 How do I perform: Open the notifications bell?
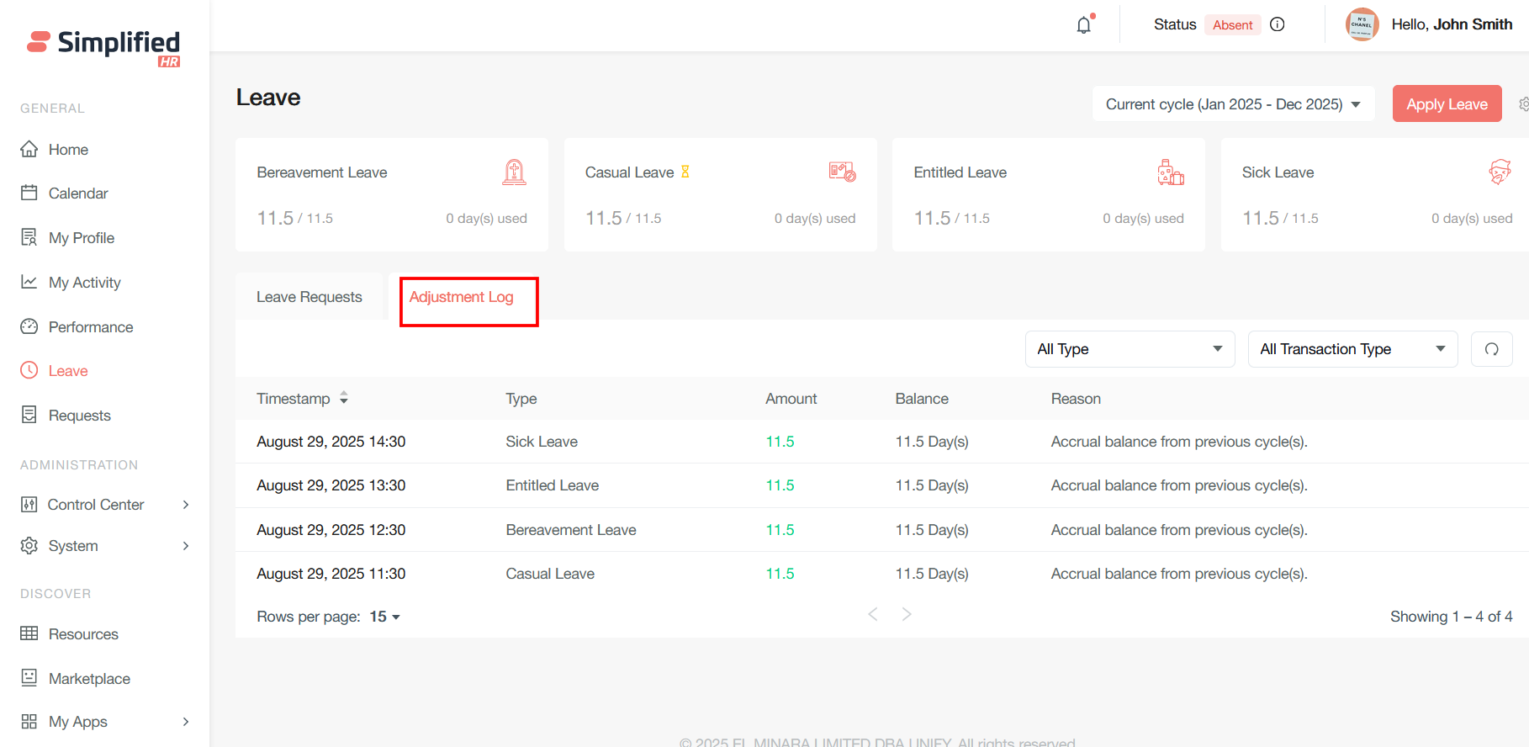[1084, 25]
